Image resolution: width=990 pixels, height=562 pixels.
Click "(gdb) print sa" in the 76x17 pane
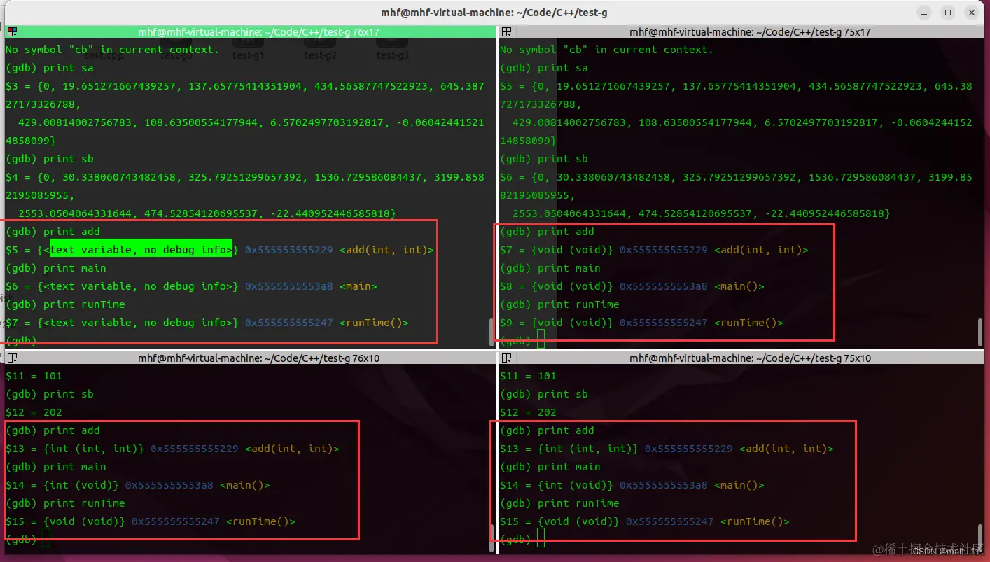49,68
